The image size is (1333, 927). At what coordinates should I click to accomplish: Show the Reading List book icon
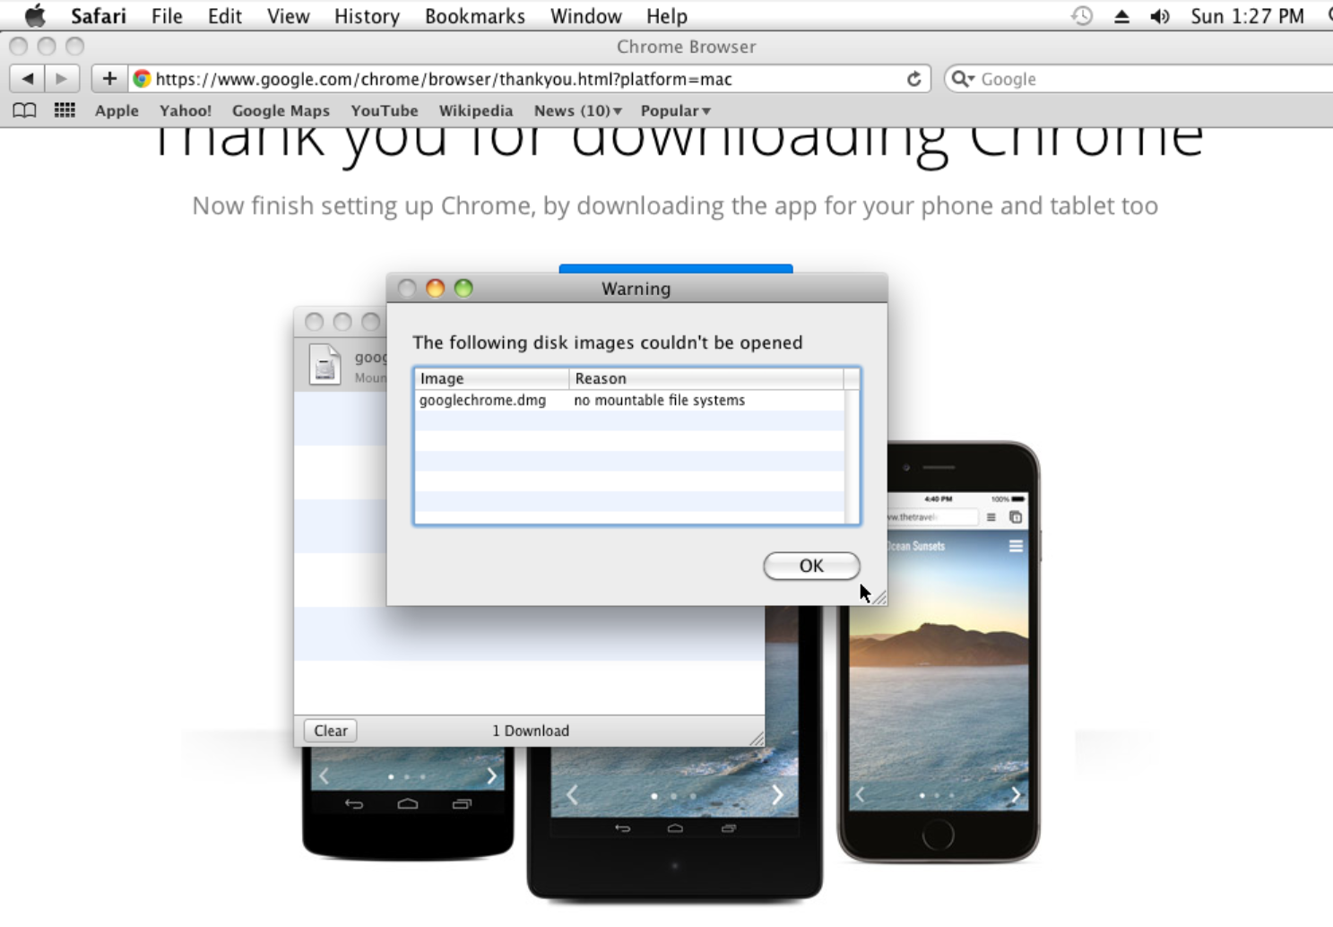pos(24,110)
